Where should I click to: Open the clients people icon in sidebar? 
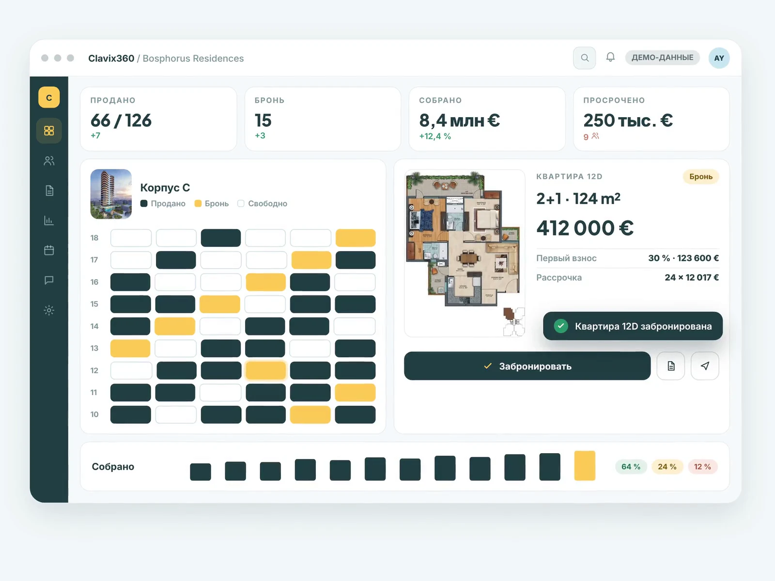pyautogui.click(x=49, y=161)
